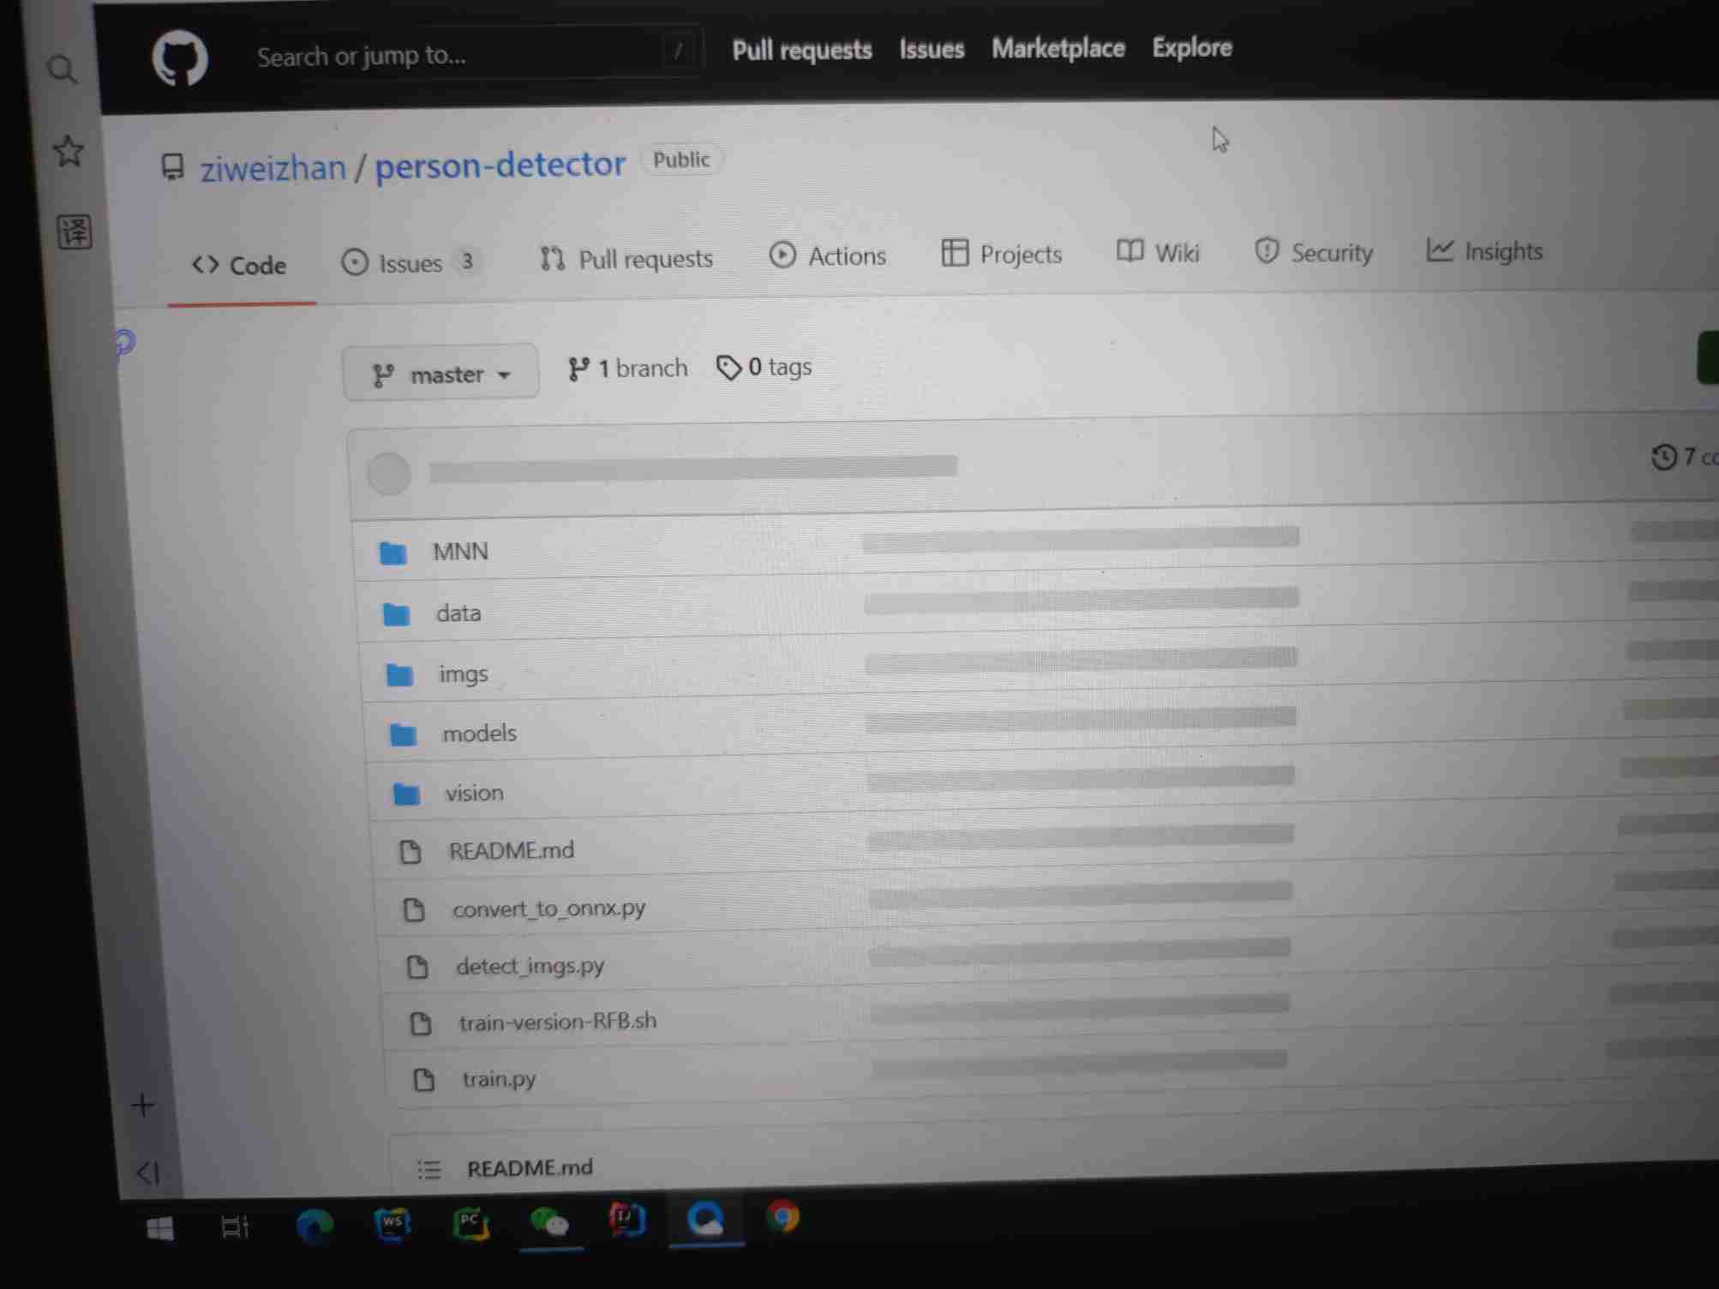Open the MNN folder

pos(460,551)
